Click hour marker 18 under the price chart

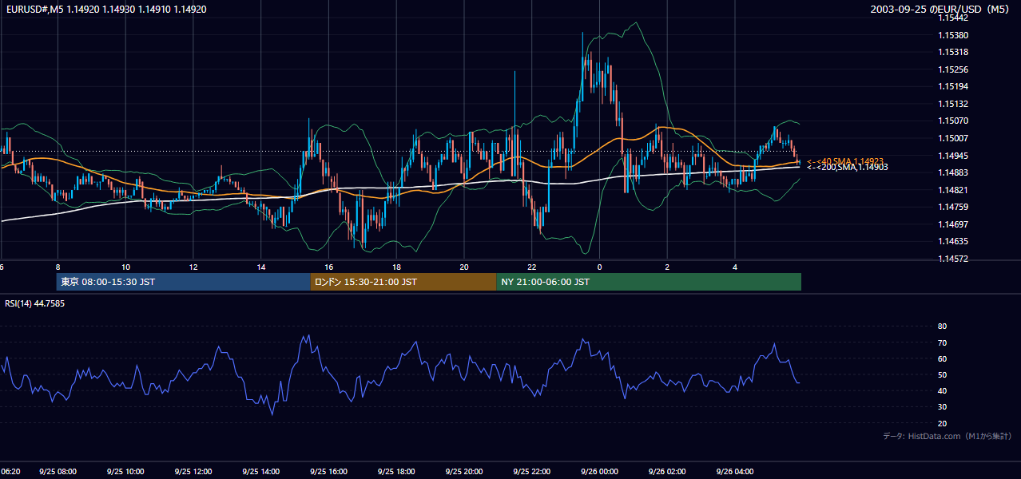pos(397,267)
